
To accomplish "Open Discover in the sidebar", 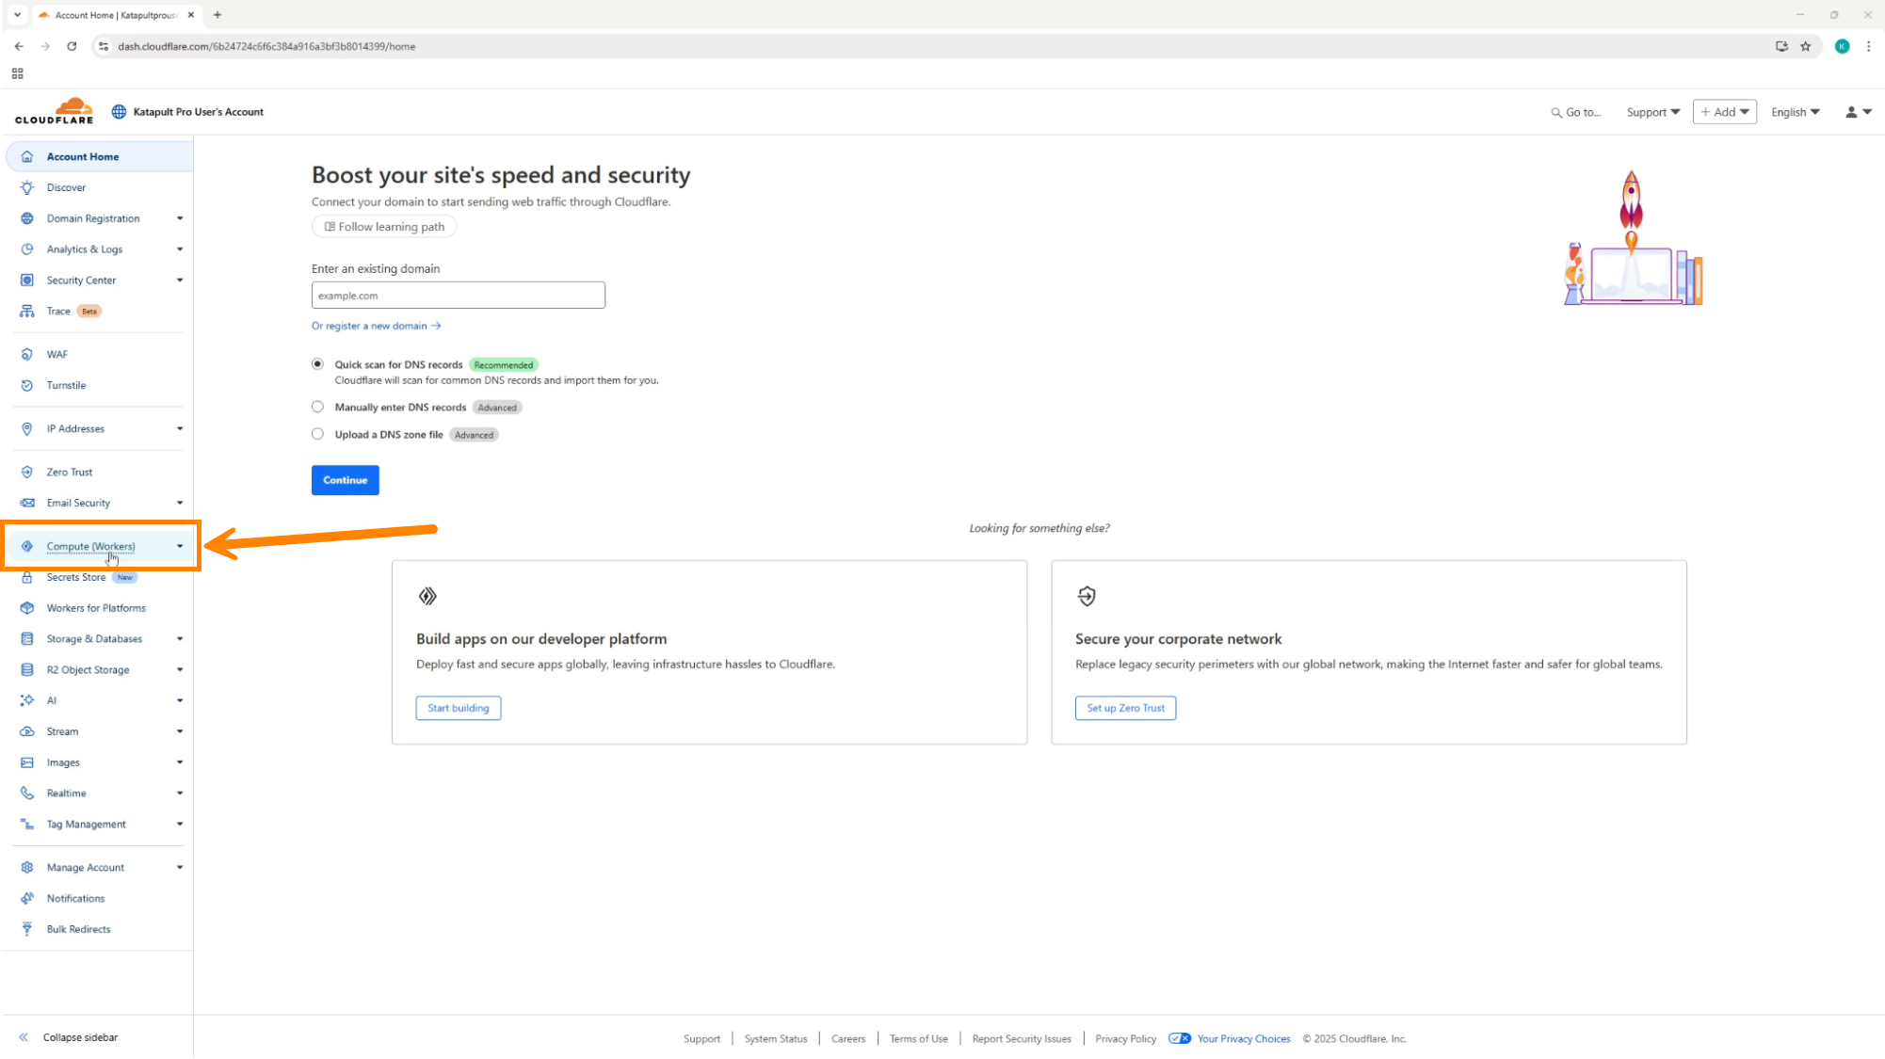I will (66, 187).
